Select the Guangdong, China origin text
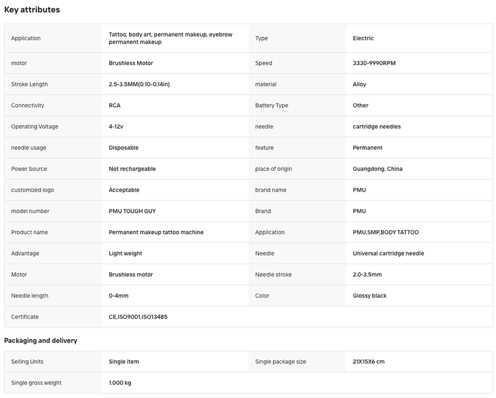Image resolution: width=496 pixels, height=398 pixels. 378,169
